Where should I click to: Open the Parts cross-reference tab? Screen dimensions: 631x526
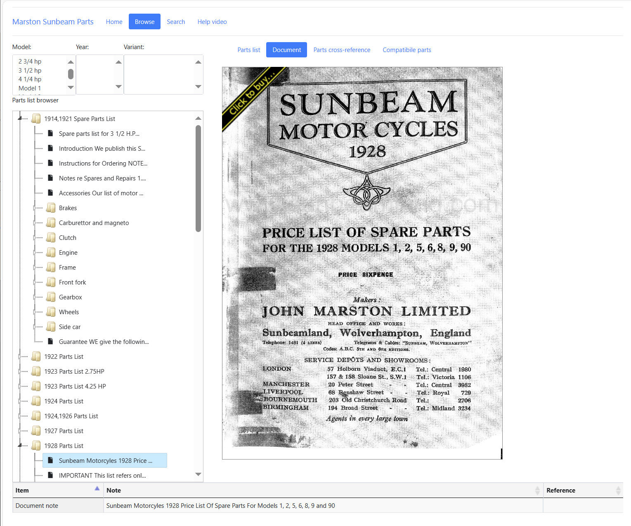point(341,50)
